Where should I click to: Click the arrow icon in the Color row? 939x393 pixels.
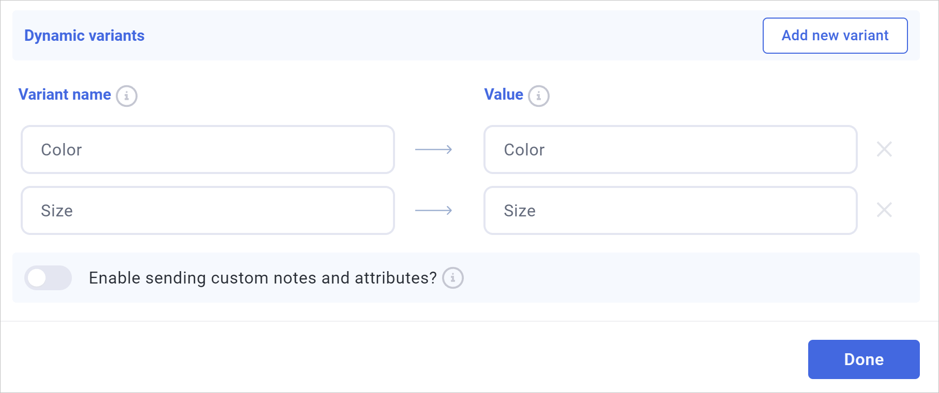coord(433,150)
